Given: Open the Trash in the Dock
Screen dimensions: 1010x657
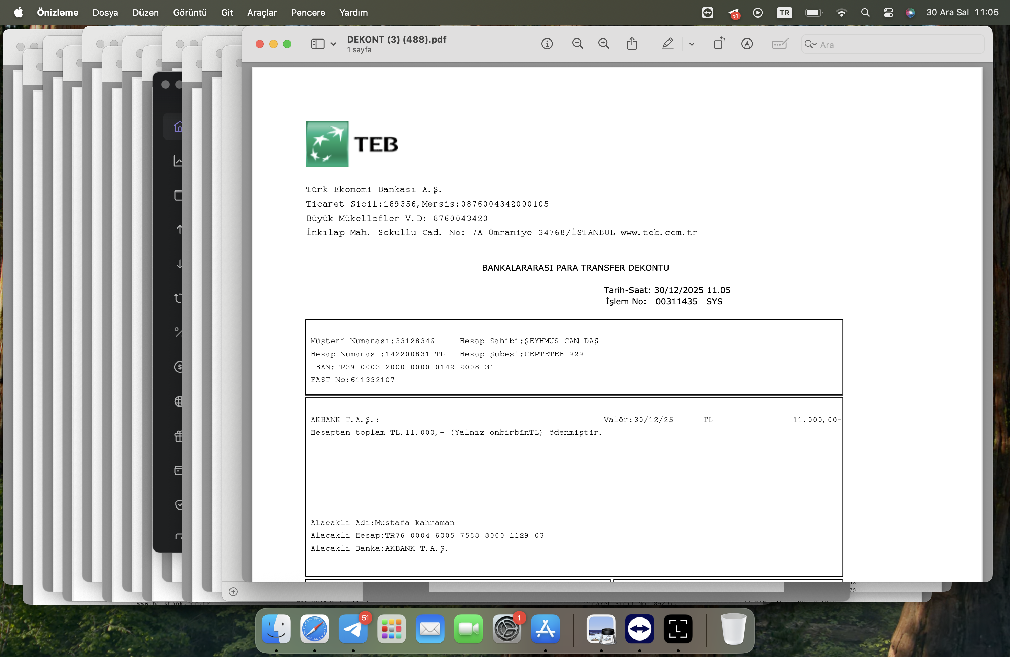Looking at the screenshot, I should point(733,628).
